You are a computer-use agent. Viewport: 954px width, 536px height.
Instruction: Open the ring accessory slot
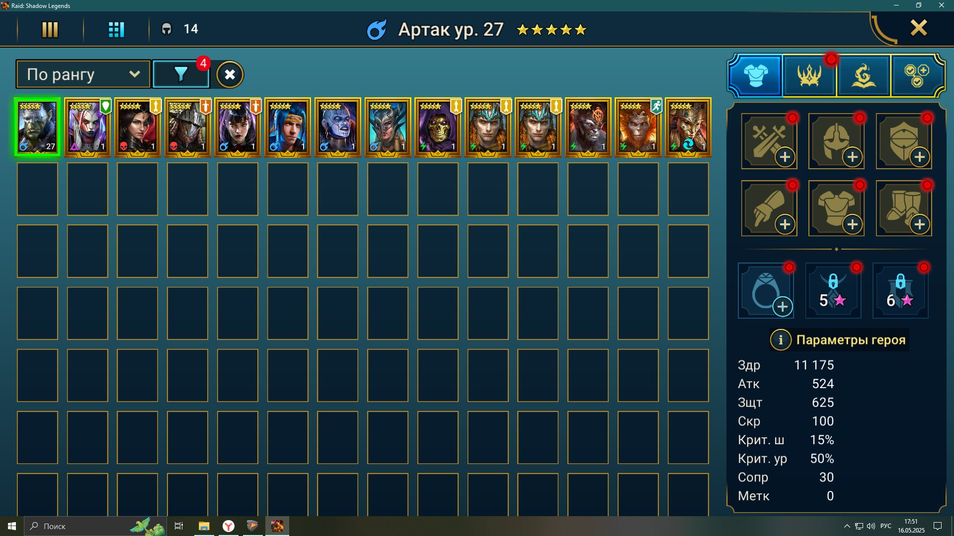(766, 291)
